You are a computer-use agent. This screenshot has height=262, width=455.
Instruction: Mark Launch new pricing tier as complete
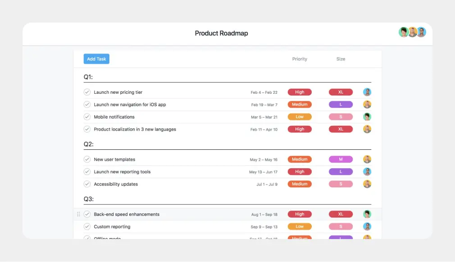pos(87,92)
